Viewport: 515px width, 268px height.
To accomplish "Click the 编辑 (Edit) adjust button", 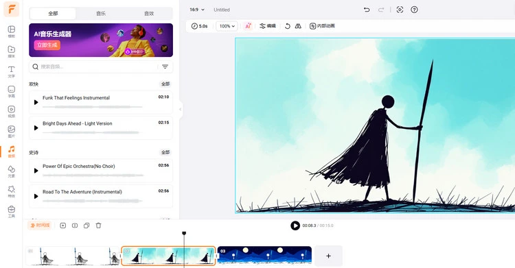I will coord(268,26).
